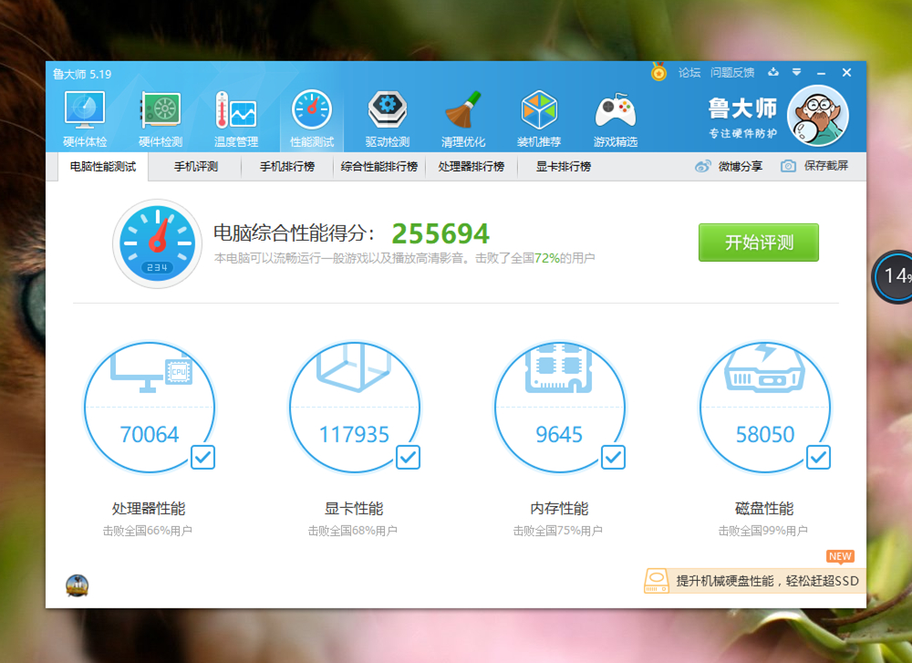Click the green 开始评测 button
The height and width of the screenshot is (663, 912).
click(x=758, y=243)
